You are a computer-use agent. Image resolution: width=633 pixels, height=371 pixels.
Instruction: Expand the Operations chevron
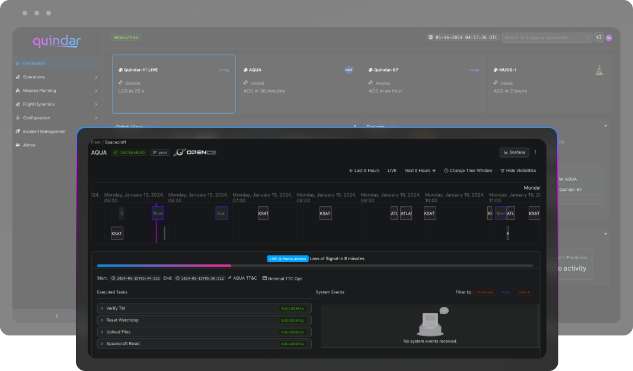click(96, 77)
